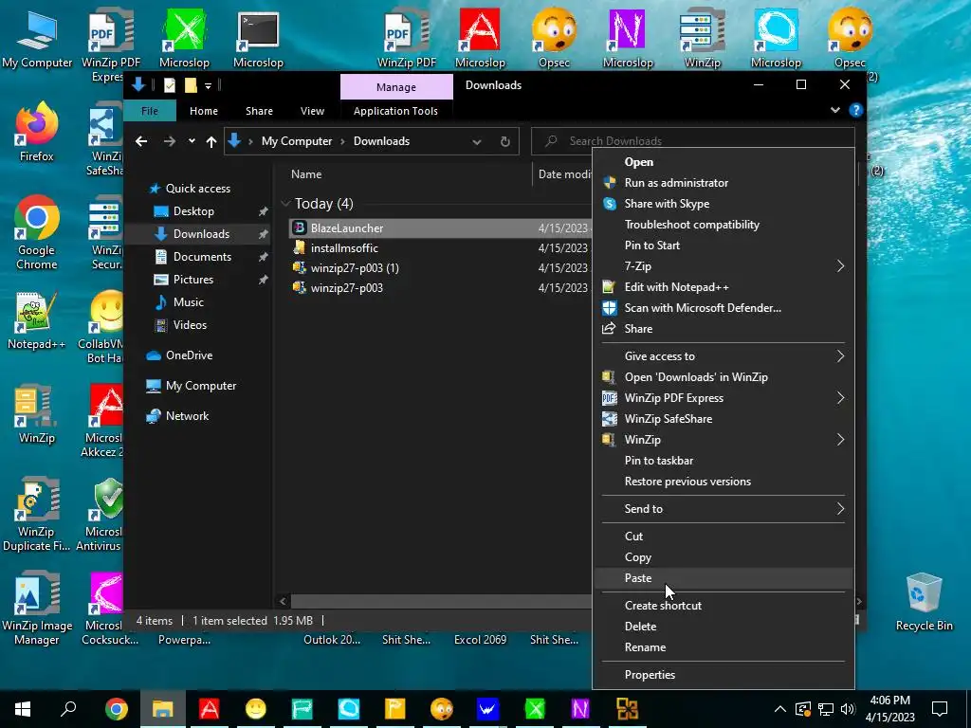The image size is (971, 728).
Task: Open the My Computer desktop icon
Action: point(37,38)
